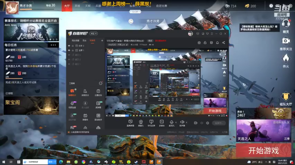Show hidden Windows system tray icons
The width and height of the screenshot is (295, 165).
tap(266, 162)
